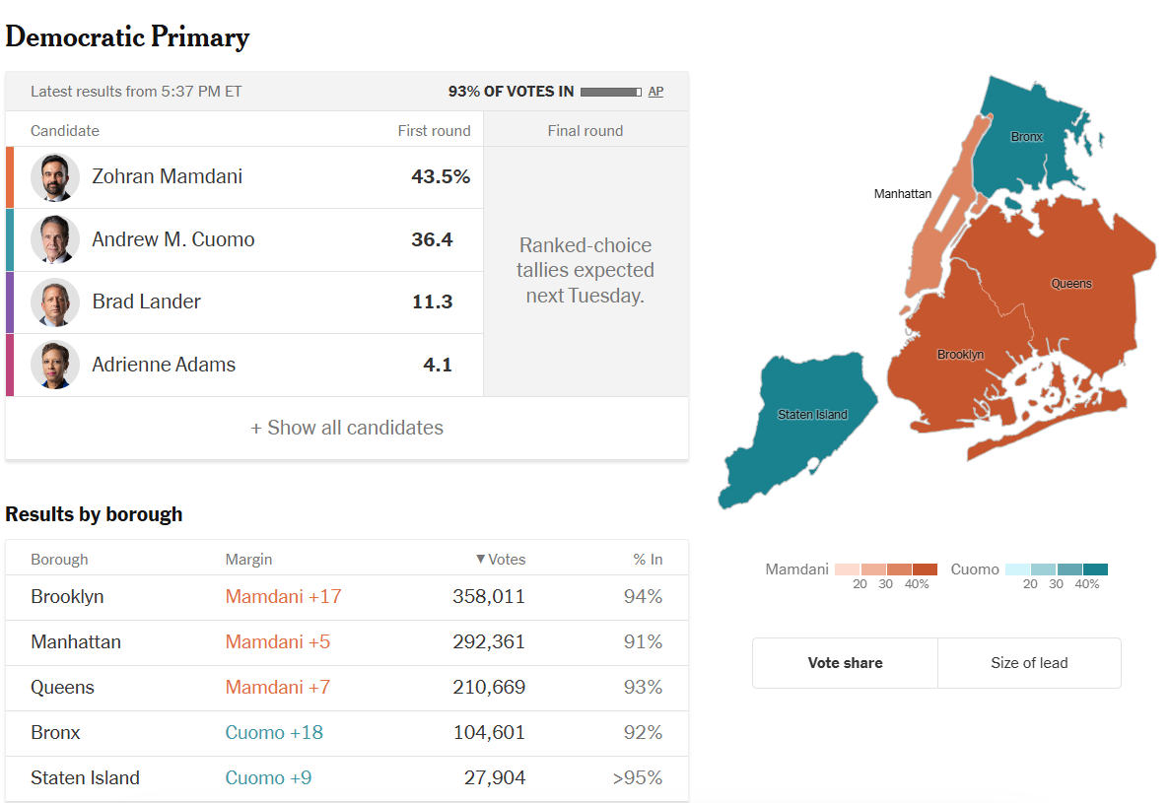
Task: Click the 358,011 votes cell
Action: (489, 597)
